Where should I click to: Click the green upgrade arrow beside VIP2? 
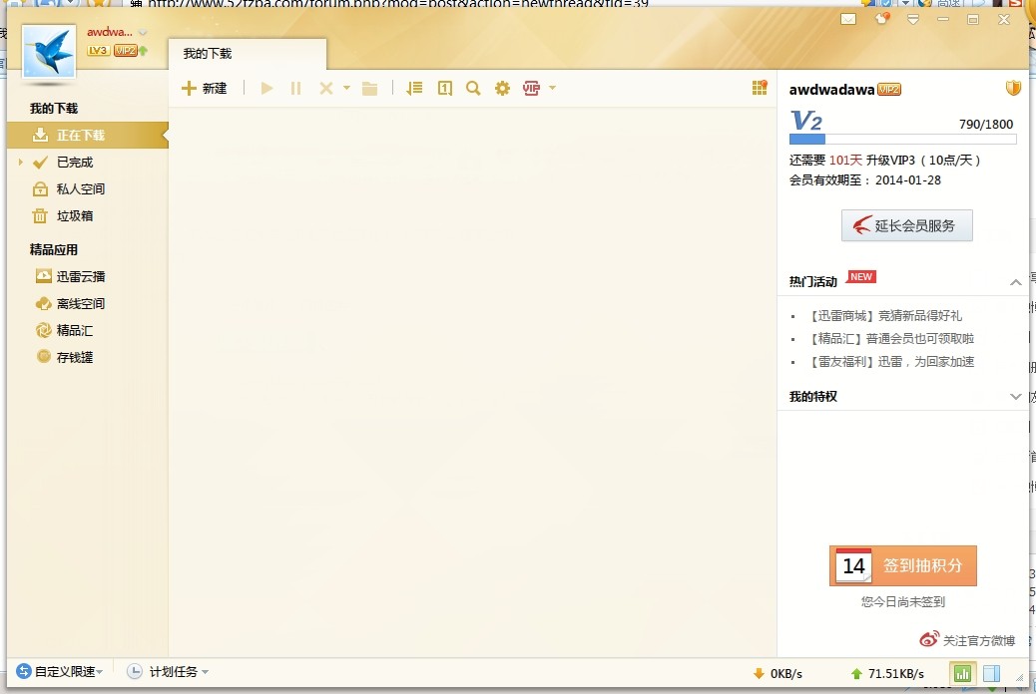point(143,50)
